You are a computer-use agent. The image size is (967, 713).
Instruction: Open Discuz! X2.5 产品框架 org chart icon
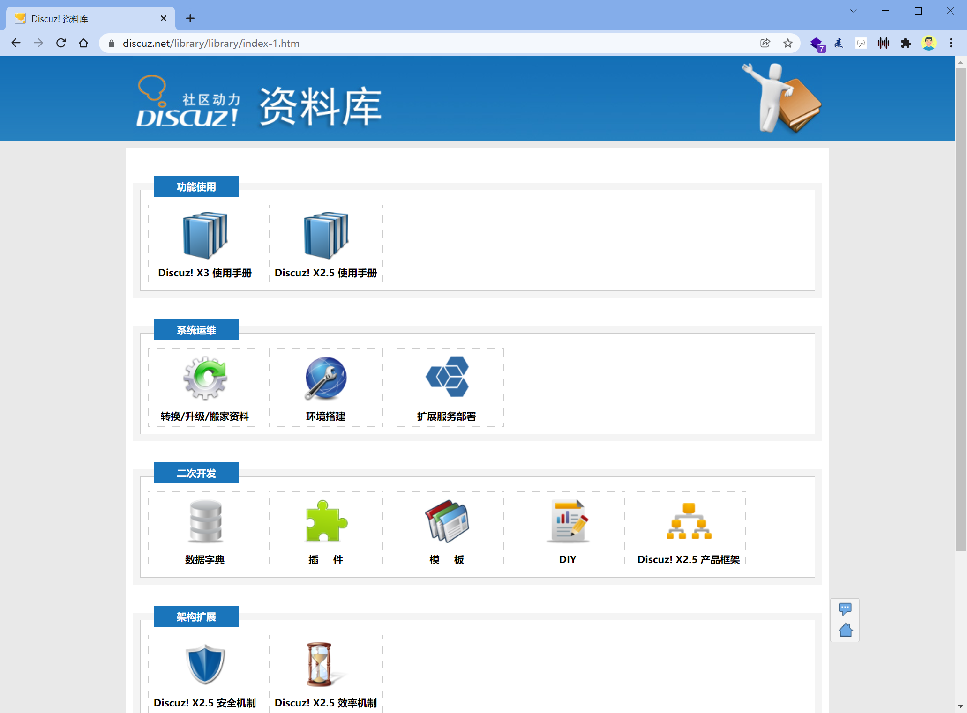(x=689, y=521)
